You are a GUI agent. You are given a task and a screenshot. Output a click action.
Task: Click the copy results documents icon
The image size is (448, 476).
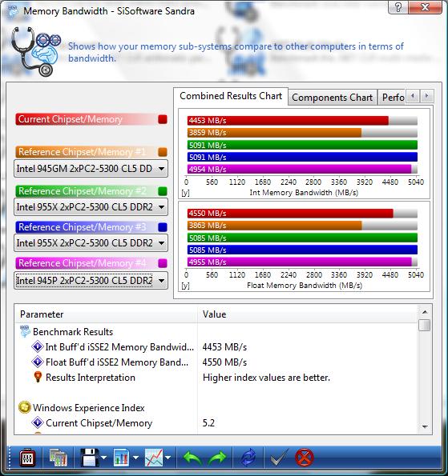pos(59,458)
